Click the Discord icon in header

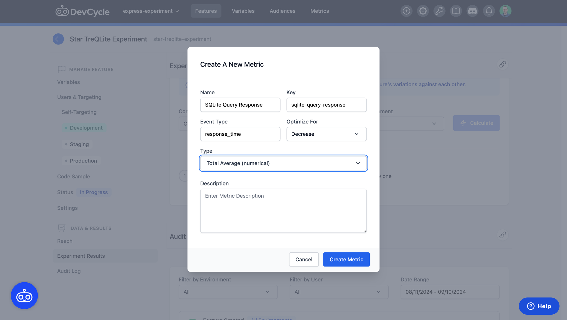click(x=472, y=11)
